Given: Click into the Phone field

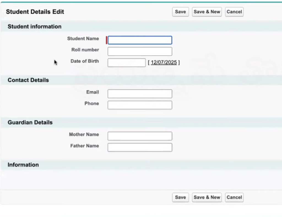Looking at the screenshot, I should point(140,105).
